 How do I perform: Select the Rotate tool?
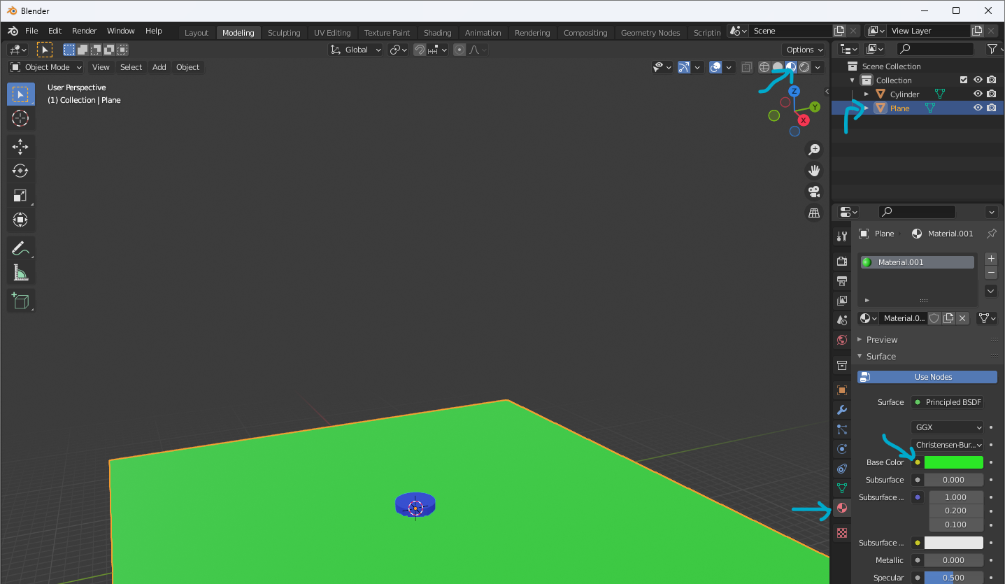coord(20,171)
